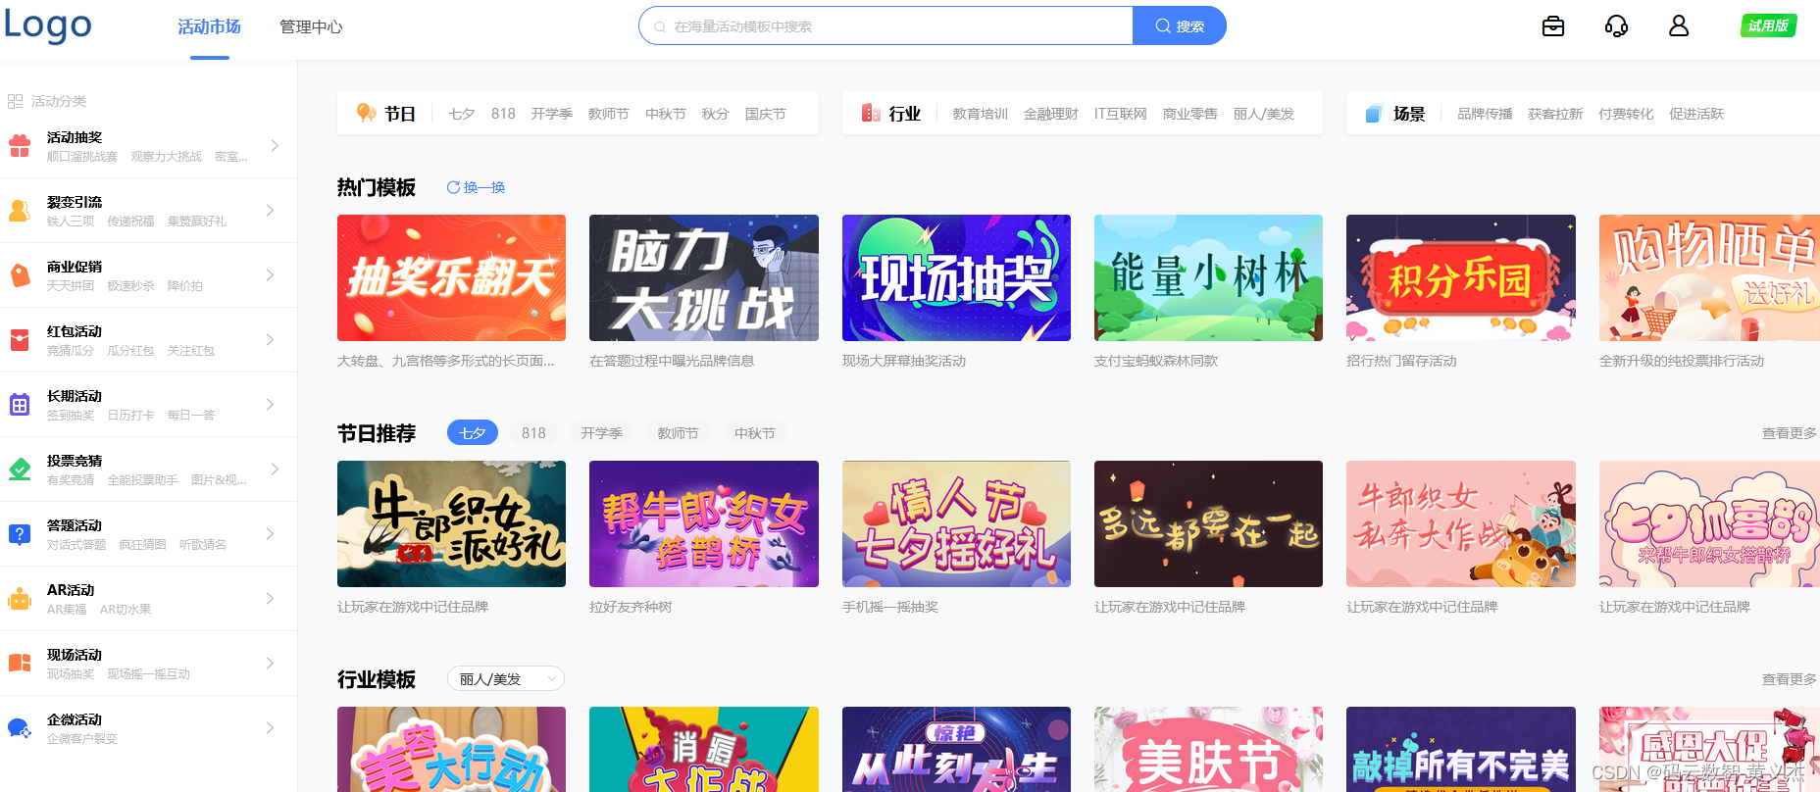Click the 裂变引流 person icon
This screenshot has width=1820, height=792.
point(20,211)
